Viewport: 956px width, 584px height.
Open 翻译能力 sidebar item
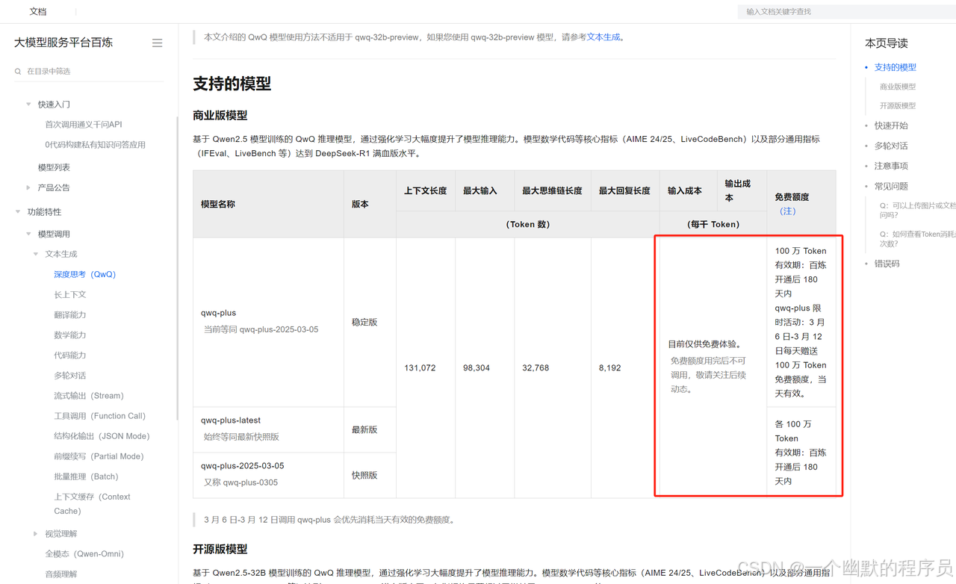coord(70,315)
